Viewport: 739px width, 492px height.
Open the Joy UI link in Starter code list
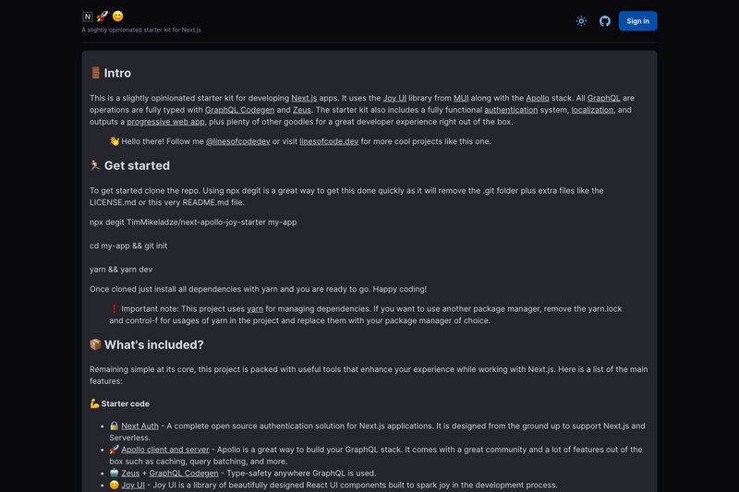(x=133, y=485)
